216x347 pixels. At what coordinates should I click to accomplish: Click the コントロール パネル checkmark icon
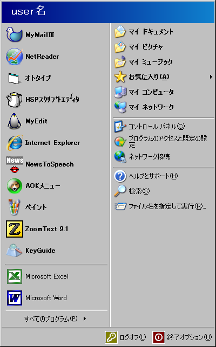tap(120, 127)
